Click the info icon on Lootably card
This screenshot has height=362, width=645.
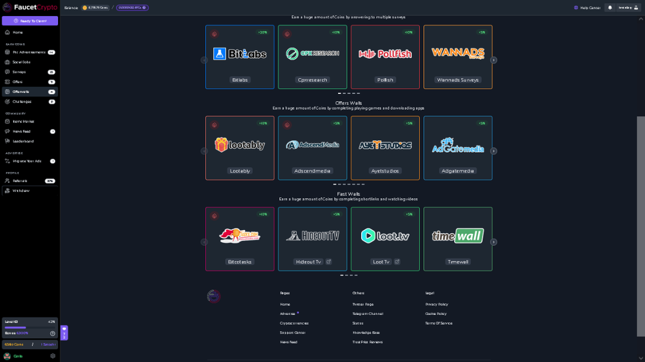[214, 125]
